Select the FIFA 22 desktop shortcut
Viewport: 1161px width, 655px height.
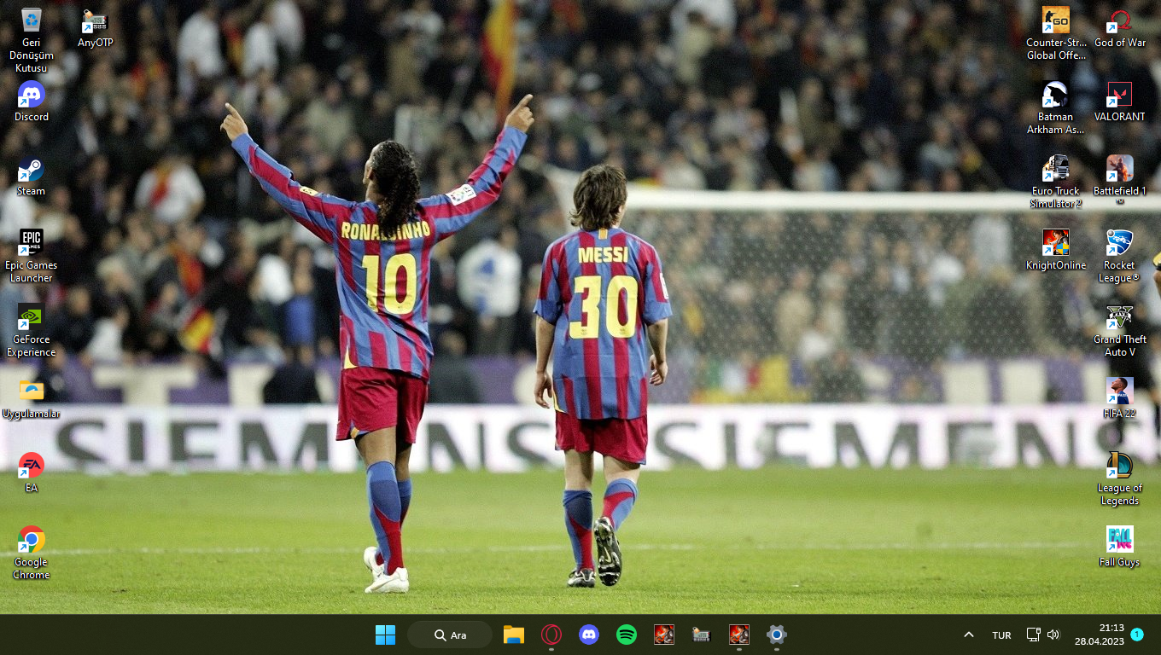click(1120, 397)
